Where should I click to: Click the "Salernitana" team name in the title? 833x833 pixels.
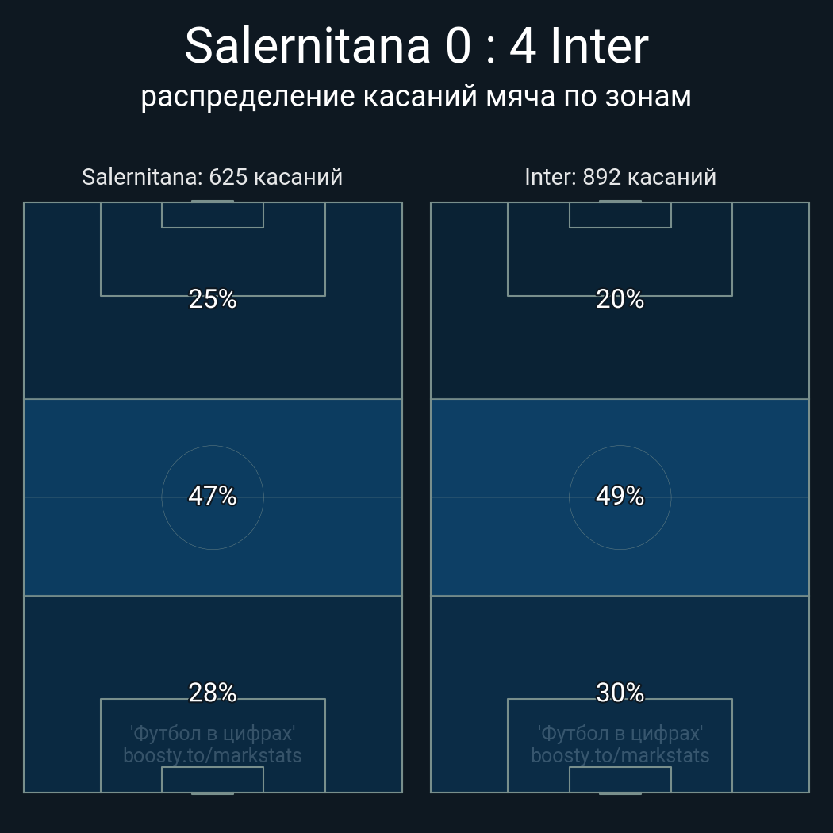pyautogui.click(x=309, y=46)
